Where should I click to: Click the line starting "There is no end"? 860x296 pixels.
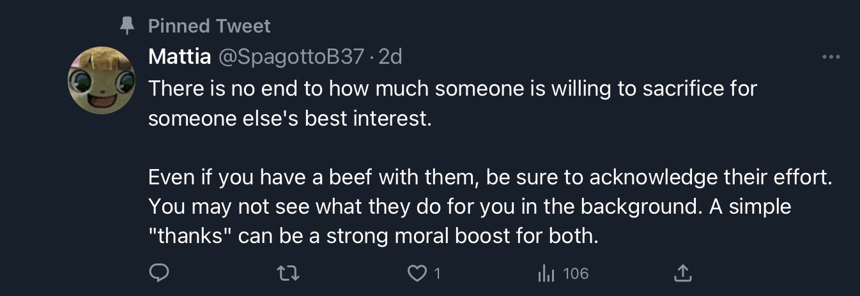click(x=452, y=88)
